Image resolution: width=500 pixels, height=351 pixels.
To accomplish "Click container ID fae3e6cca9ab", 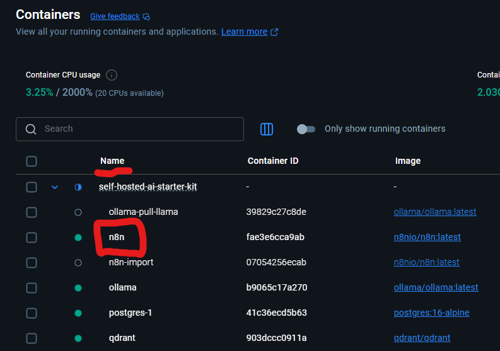I will (275, 237).
